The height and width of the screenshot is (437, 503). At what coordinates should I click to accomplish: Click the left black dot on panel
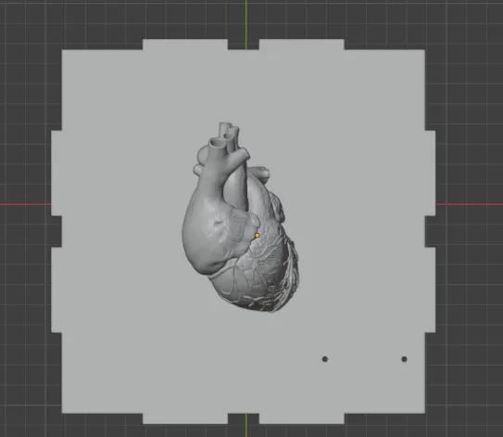click(x=324, y=359)
